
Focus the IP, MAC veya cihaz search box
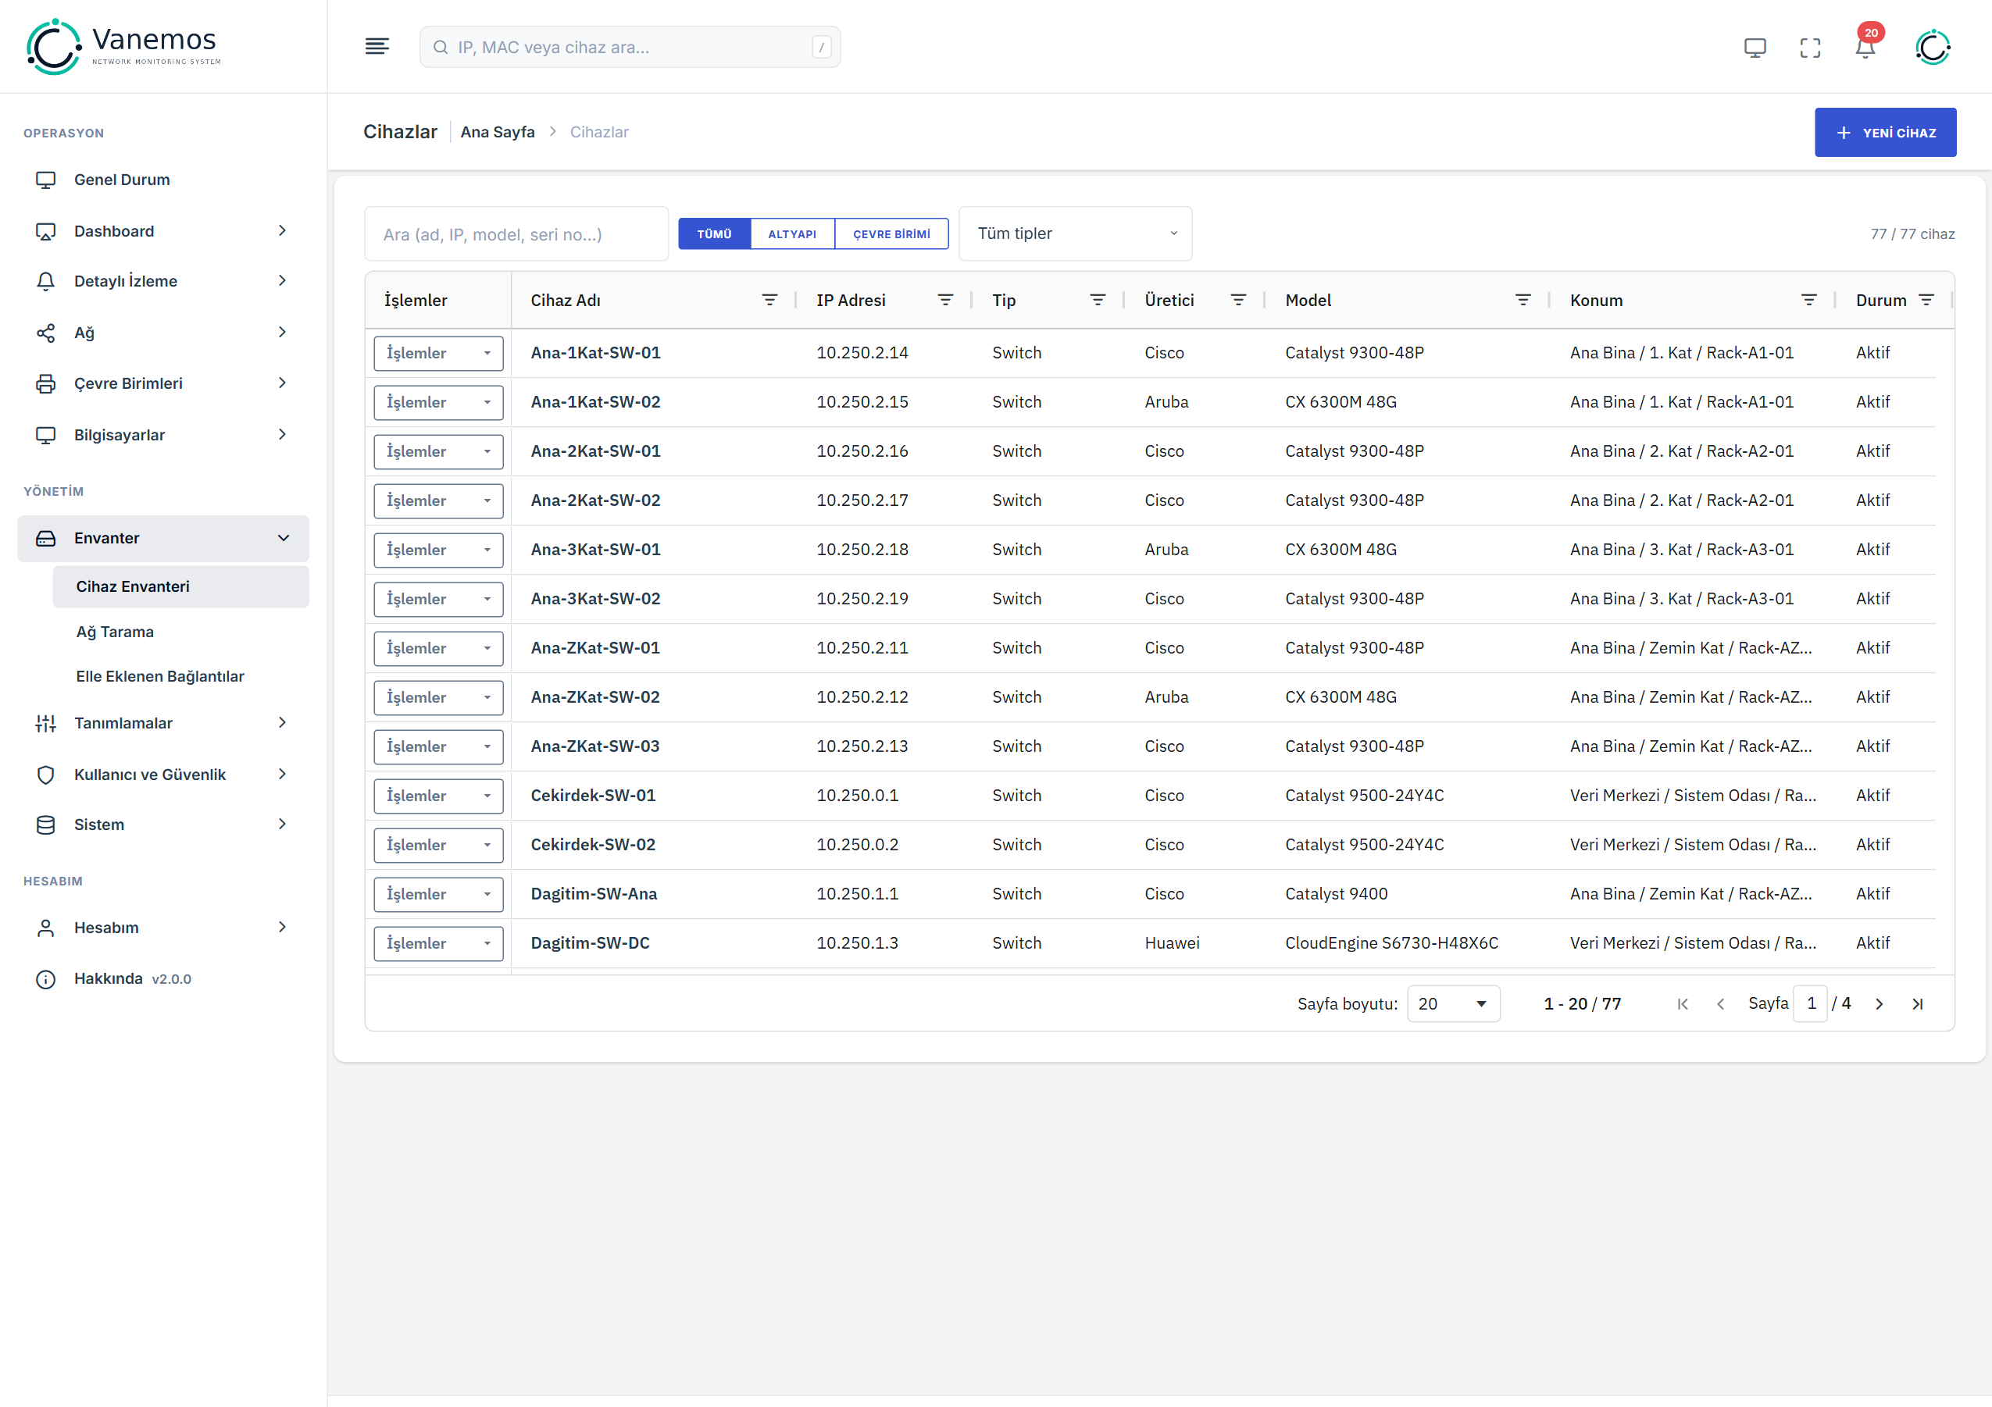[x=630, y=47]
